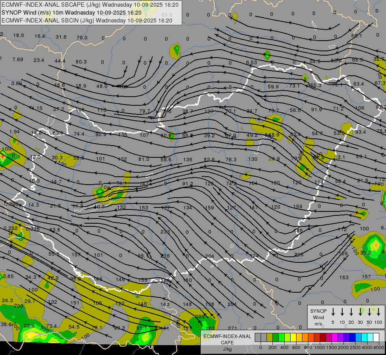Click the map value 198
This screenshot has height=355, width=386.
click(x=209, y=304)
